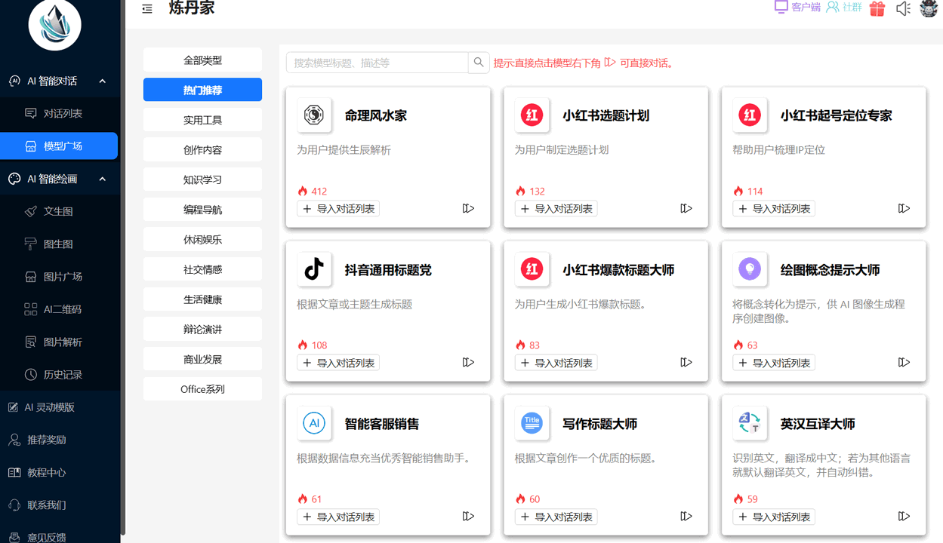The image size is (943, 543).
Task: Trigger search with the magnifier button
Action: [478, 63]
